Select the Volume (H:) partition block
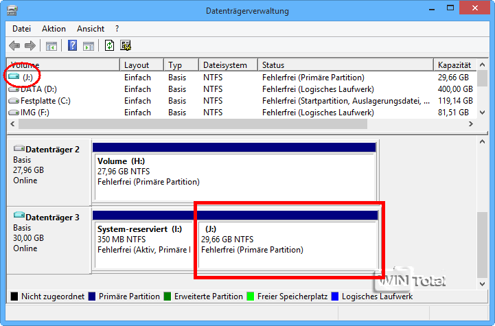495x326 pixels. coord(235,172)
